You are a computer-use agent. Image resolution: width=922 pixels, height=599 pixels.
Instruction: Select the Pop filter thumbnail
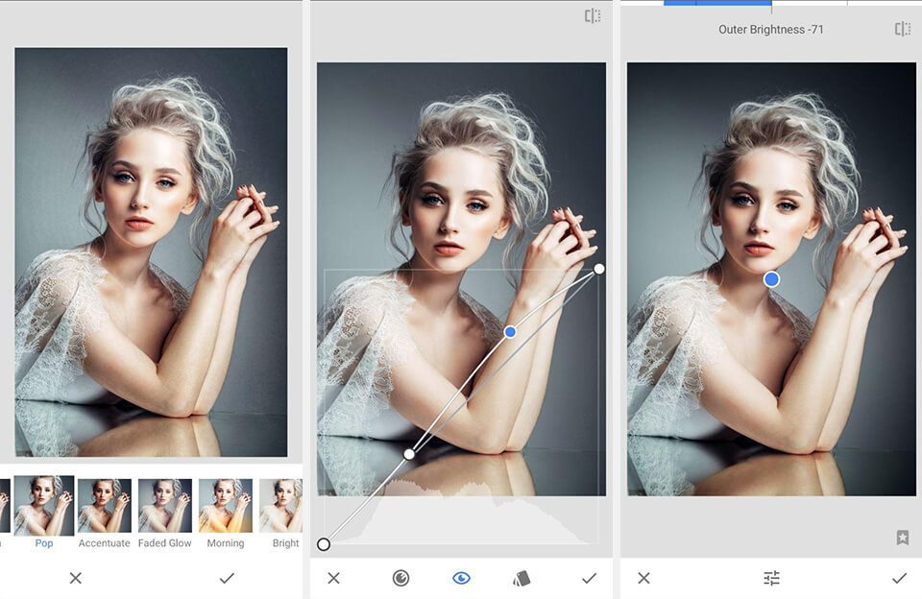(x=44, y=506)
